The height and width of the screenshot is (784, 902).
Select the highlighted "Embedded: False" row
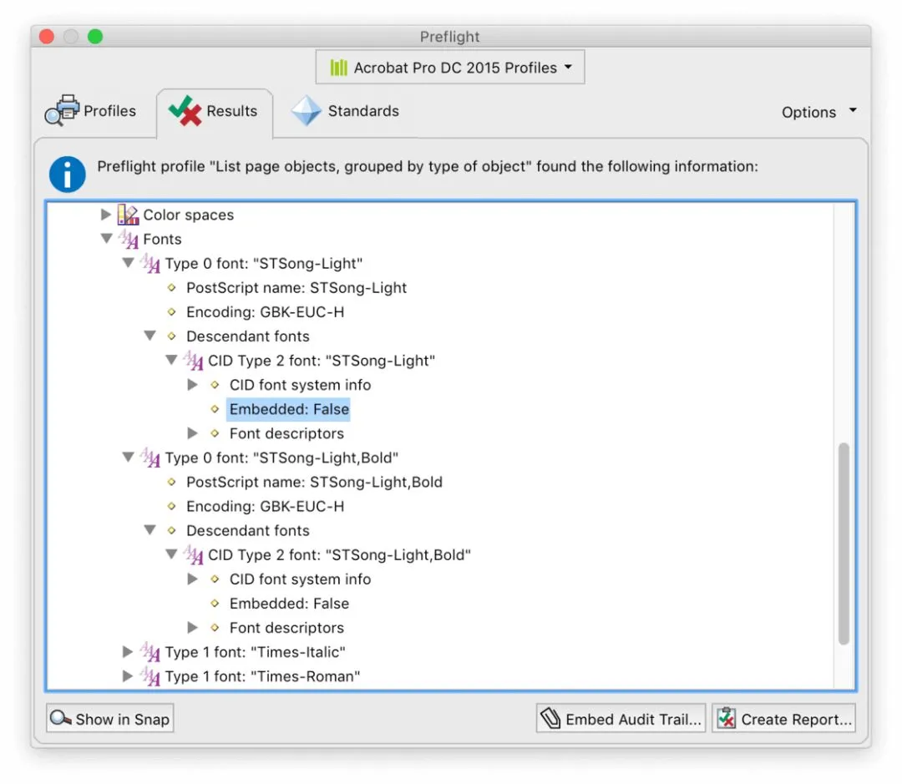(289, 409)
